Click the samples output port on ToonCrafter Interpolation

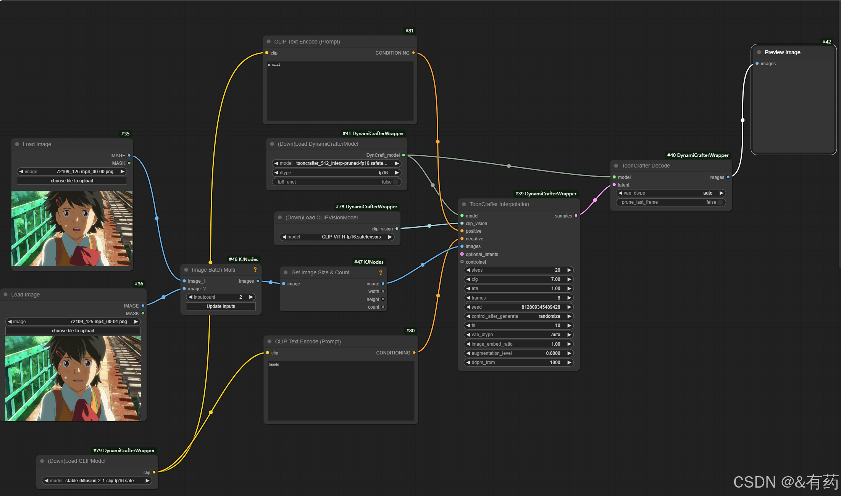[576, 216]
